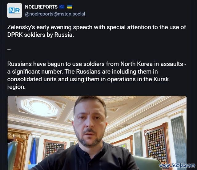Click the double-dash separator line
197x170 pixels.
coord(9,50)
